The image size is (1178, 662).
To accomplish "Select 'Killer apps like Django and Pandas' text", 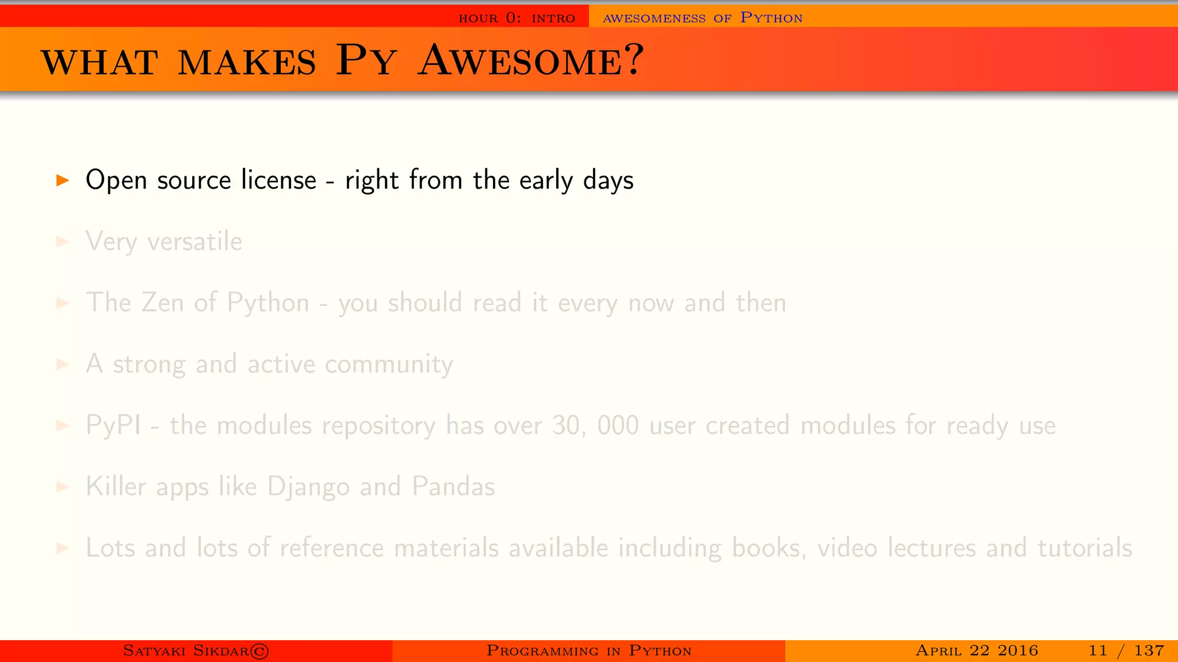I will 290,487.
